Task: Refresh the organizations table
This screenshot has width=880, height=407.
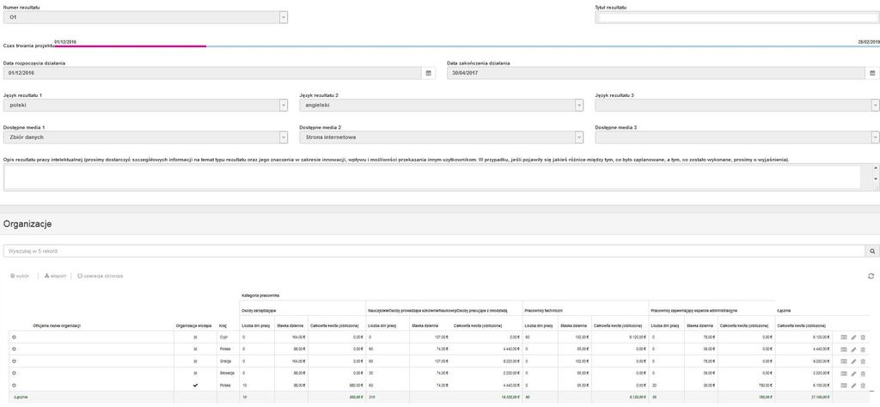Action: pyautogui.click(x=871, y=276)
